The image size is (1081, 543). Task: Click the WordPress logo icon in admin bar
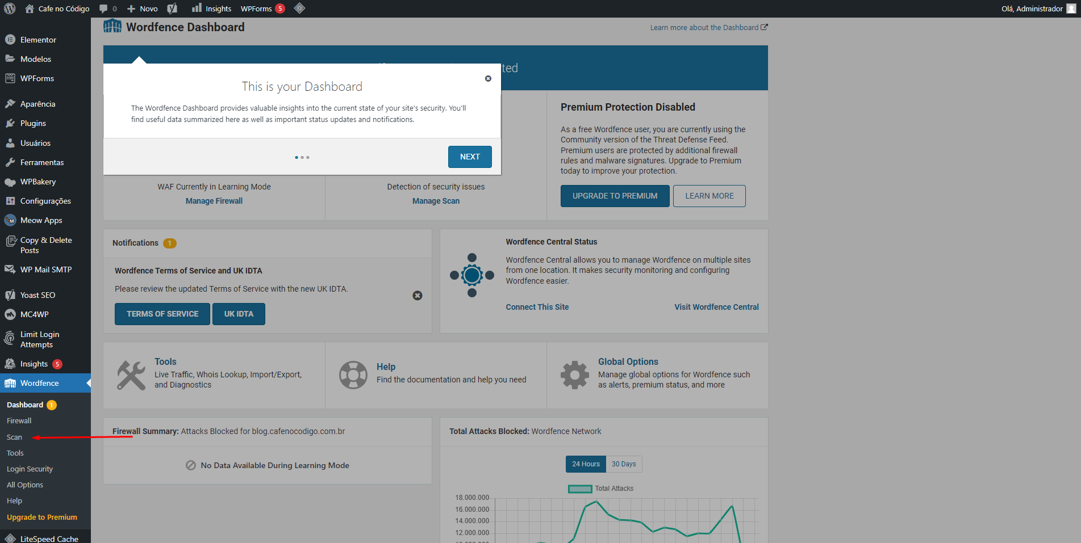(10, 9)
